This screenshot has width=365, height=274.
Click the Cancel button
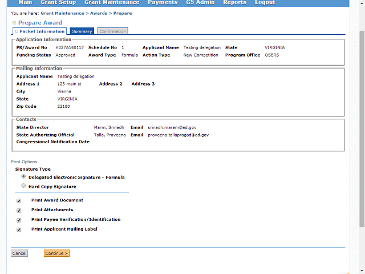(x=19, y=253)
